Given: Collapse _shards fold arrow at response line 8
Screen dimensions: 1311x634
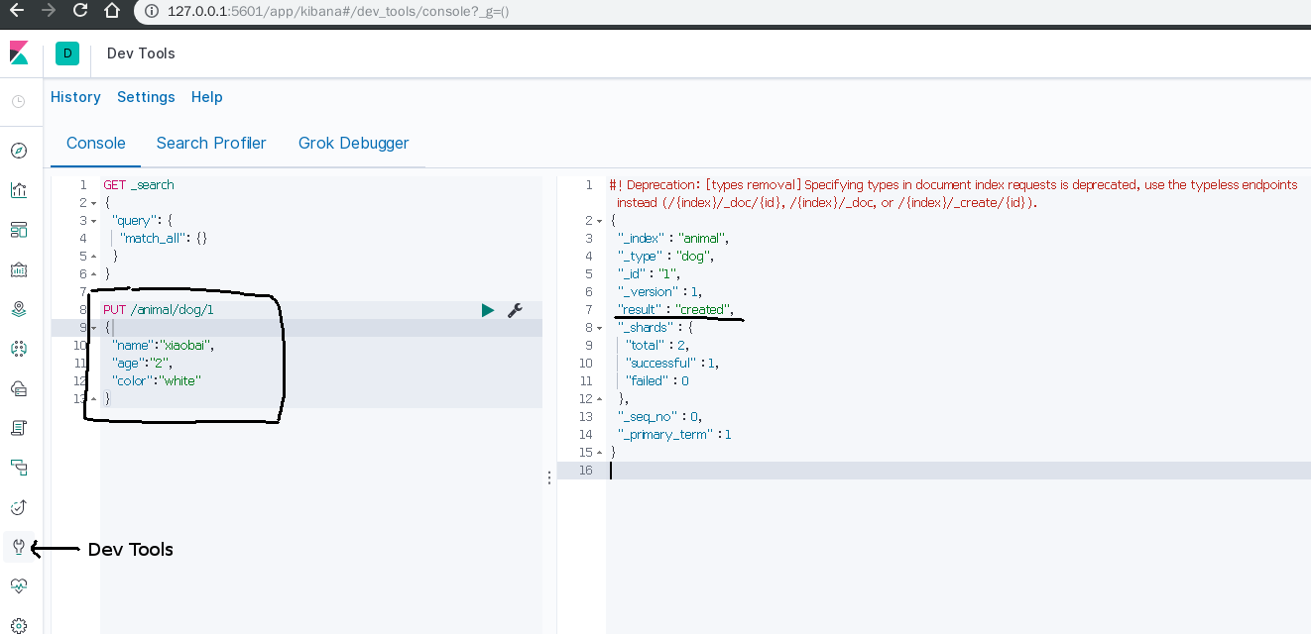Looking at the screenshot, I should 600,328.
